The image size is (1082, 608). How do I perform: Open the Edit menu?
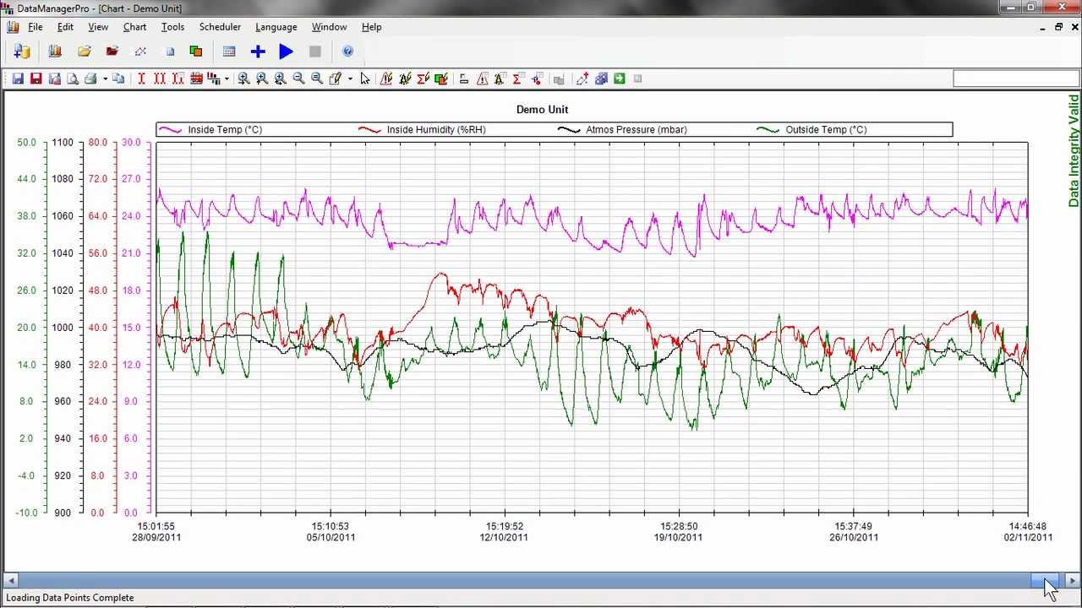(x=65, y=27)
